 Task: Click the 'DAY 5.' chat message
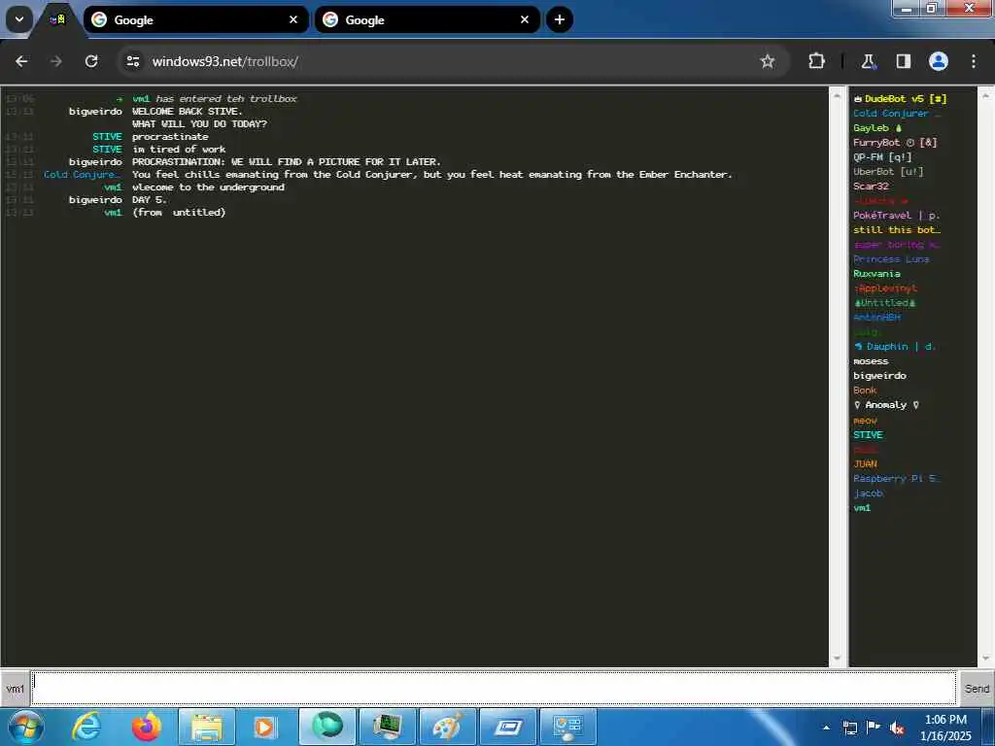point(149,200)
